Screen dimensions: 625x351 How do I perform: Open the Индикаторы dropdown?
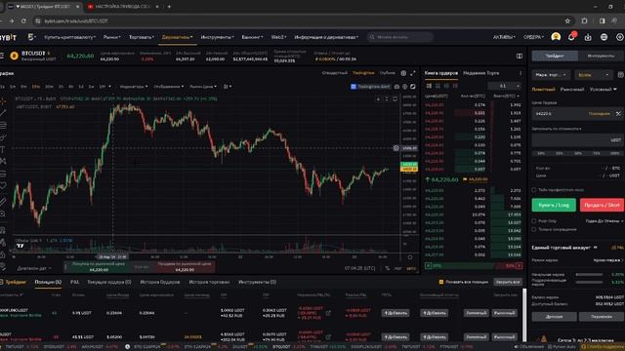click(134, 87)
